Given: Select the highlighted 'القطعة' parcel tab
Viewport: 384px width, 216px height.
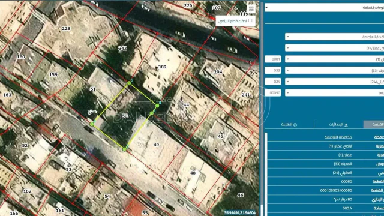Looking at the screenshot, I should coord(374,124).
